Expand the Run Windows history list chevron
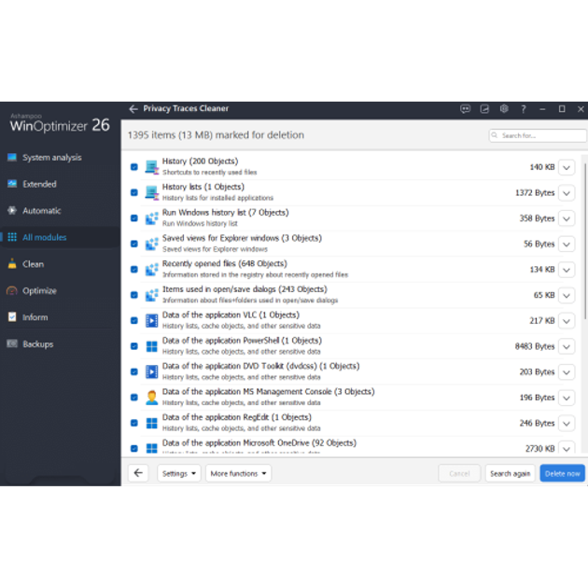The image size is (588, 588). [567, 218]
